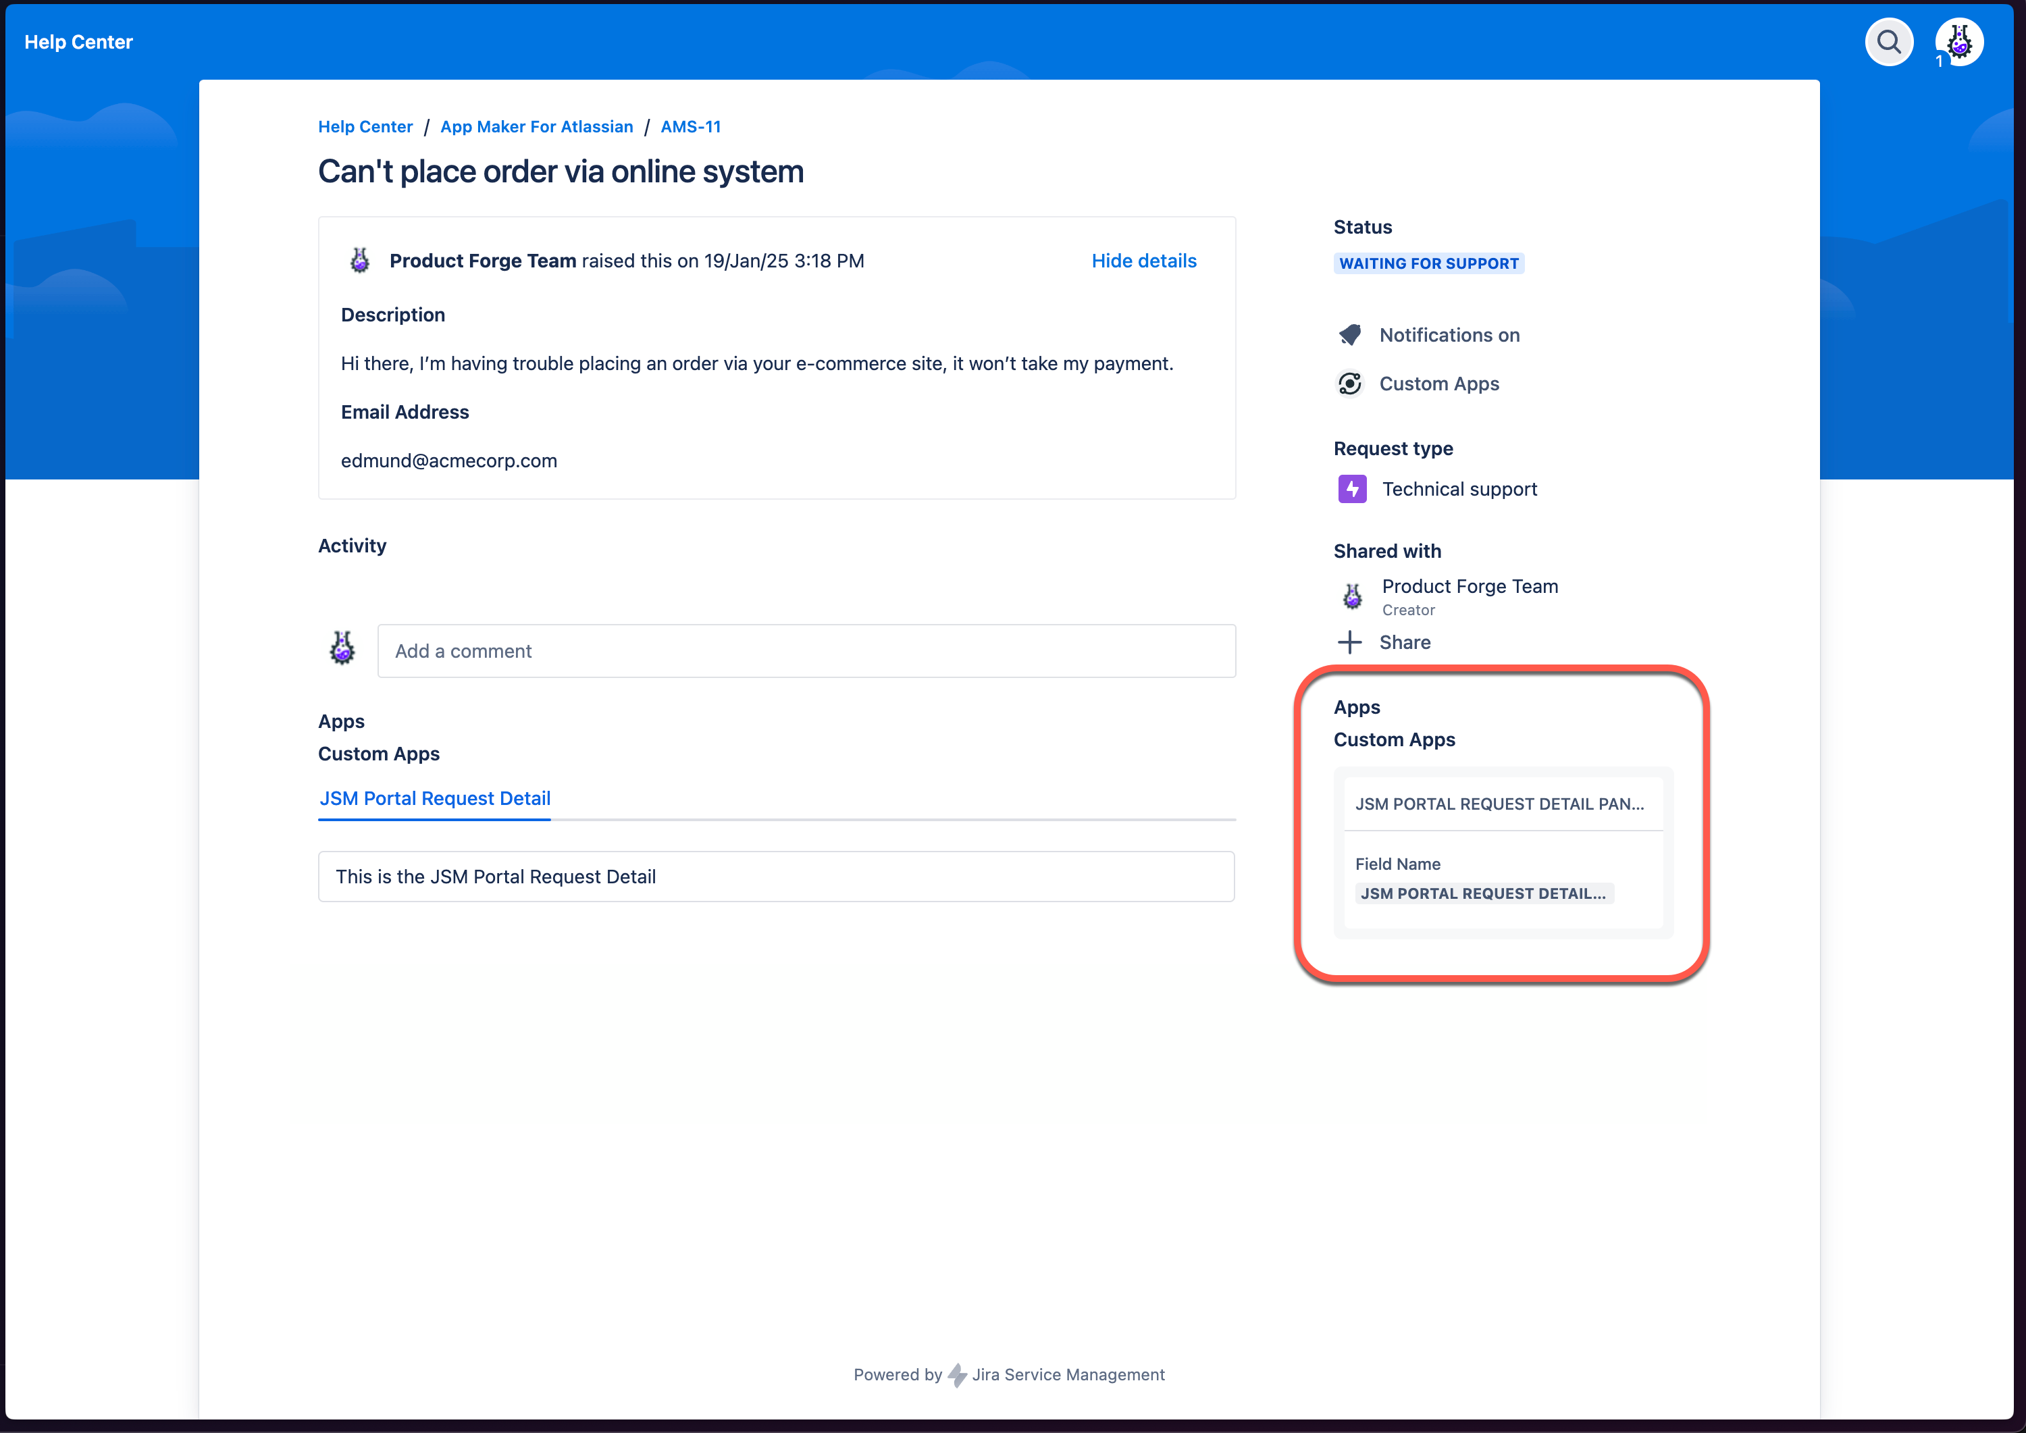Click the plus icon beside Share
This screenshot has height=1433, width=2026.
[x=1349, y=642]
